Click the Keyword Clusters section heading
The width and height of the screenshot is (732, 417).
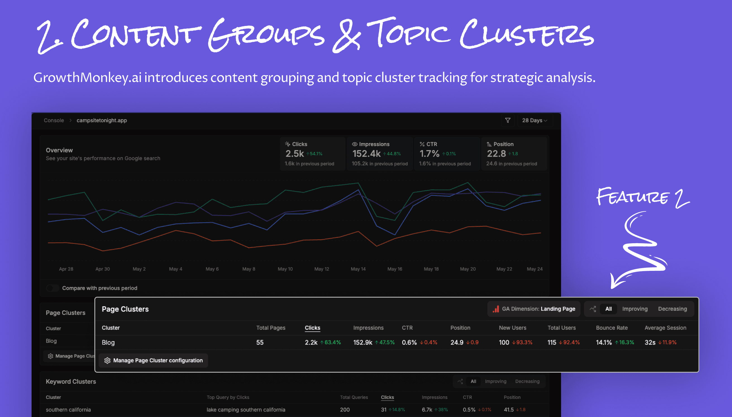tap(71, 382)
